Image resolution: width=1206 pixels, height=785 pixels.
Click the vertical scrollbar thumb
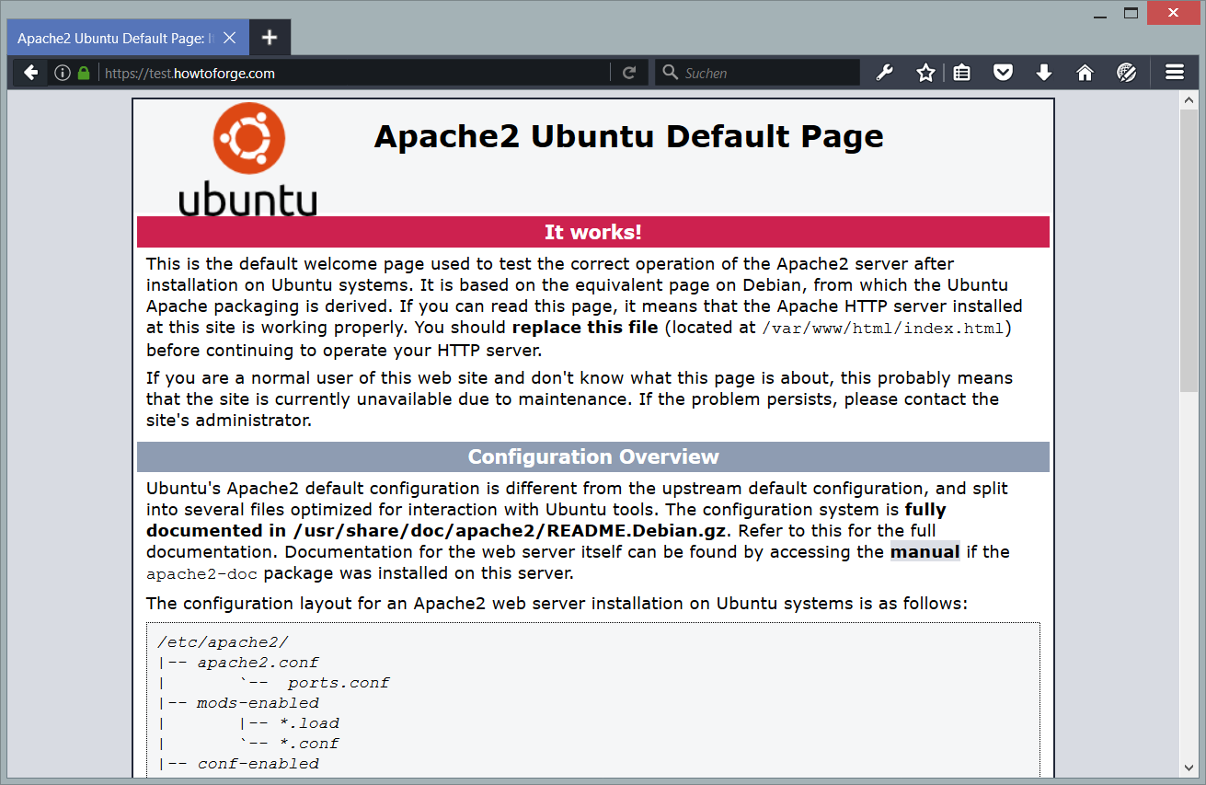point(1188,251)
